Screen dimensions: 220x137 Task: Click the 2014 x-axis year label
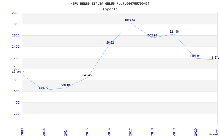65,132
